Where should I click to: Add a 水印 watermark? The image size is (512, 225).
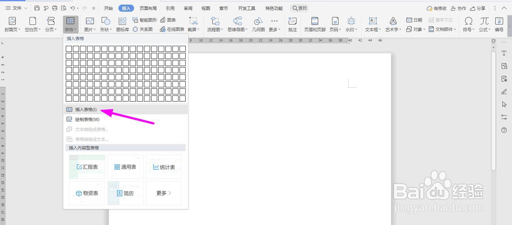[x=351, y=24]
